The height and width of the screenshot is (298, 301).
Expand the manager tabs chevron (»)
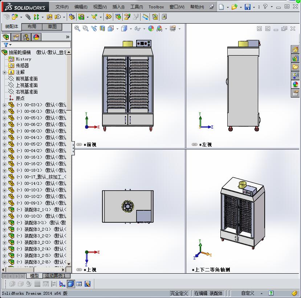(x=68, y=37)
